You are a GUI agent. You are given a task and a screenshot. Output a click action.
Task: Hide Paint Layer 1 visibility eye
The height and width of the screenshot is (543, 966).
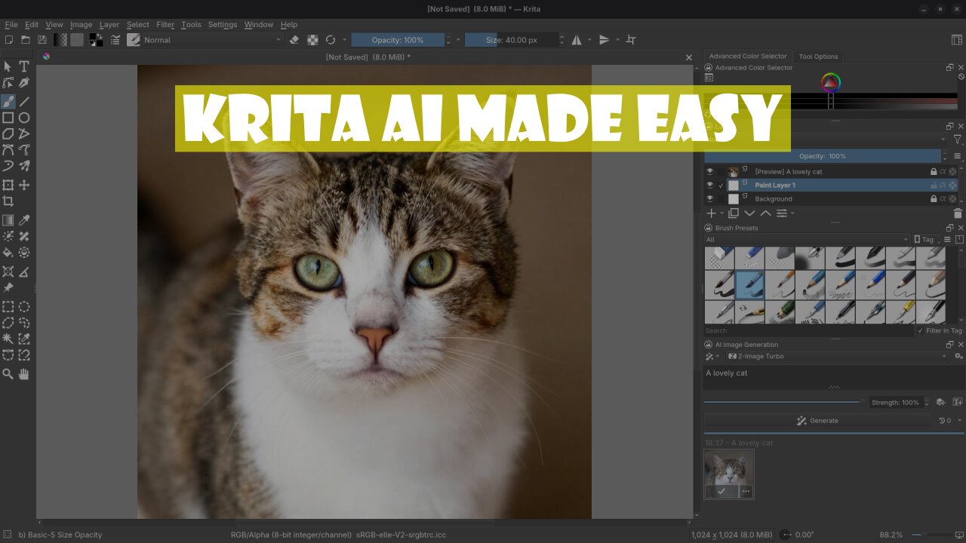pyautogui.click(x=709, y=185)
